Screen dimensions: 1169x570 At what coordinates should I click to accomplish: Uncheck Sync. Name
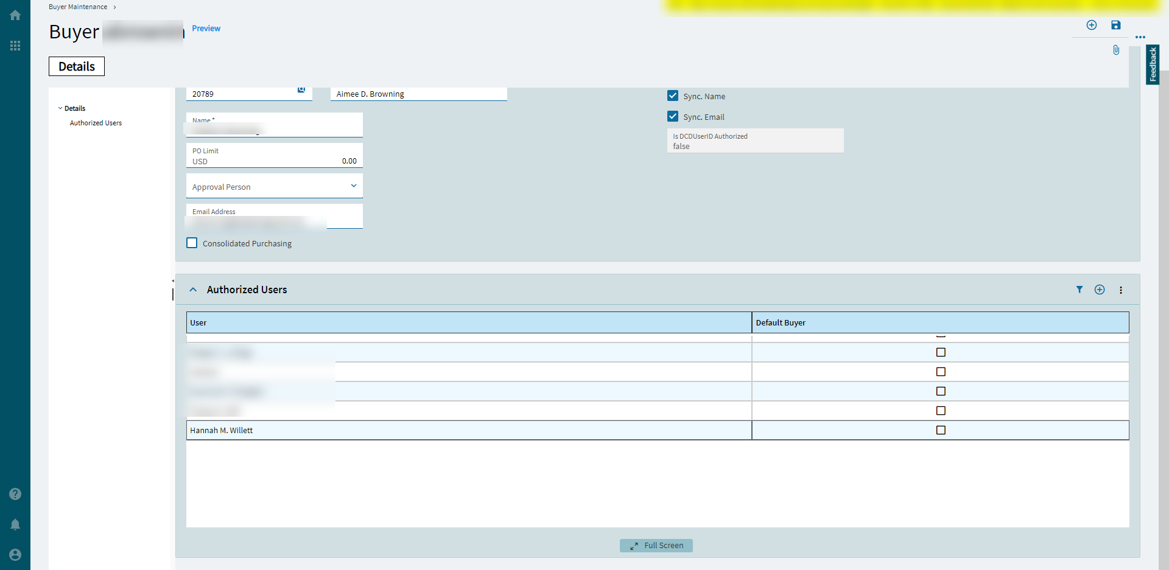673,96
